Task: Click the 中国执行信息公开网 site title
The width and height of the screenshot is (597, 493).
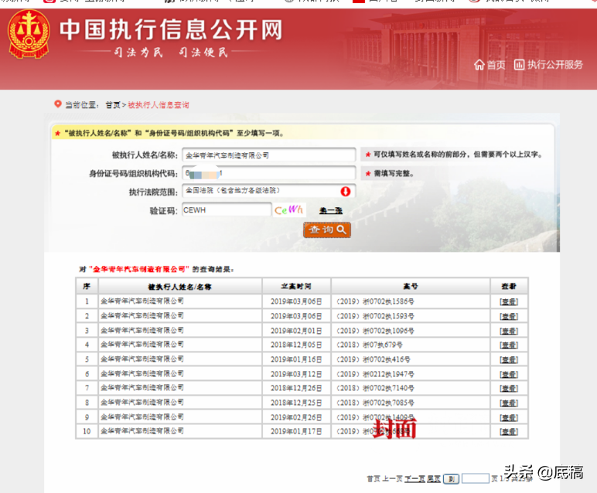Action: click(172, 29)
